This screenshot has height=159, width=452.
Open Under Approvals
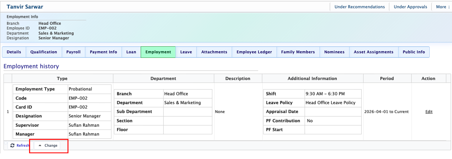tap(410, 7)
